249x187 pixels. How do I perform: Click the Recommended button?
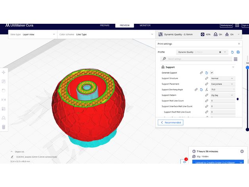(170, 122)
